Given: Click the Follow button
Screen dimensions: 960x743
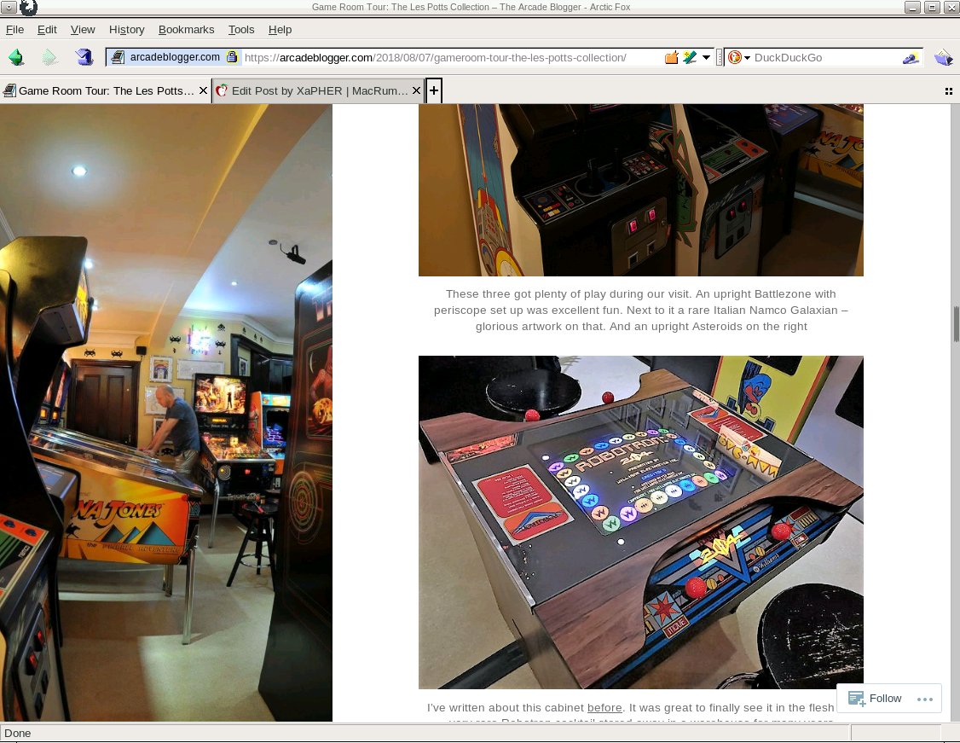Looking at the screenshot, I should pyautogui.click(x=876, y=699).
